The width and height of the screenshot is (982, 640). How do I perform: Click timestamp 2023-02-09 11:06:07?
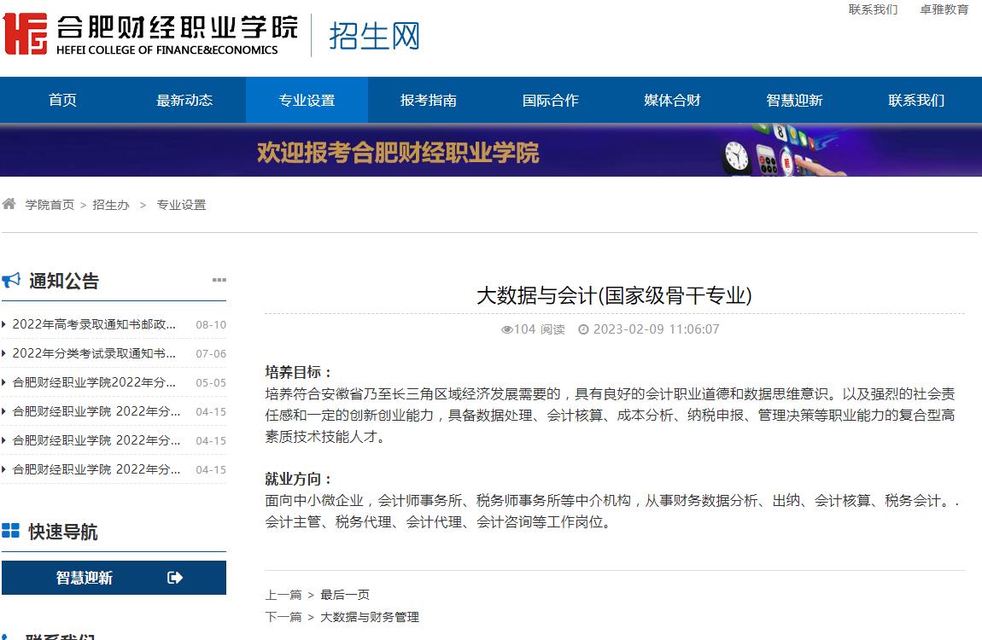657,329
